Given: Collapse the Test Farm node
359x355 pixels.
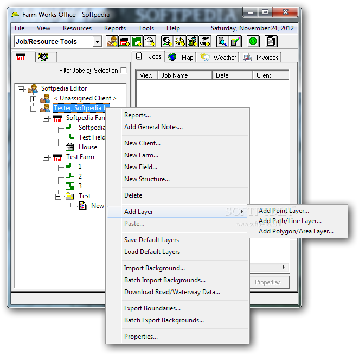Looking at the screenshot, I should click(46, 157).
